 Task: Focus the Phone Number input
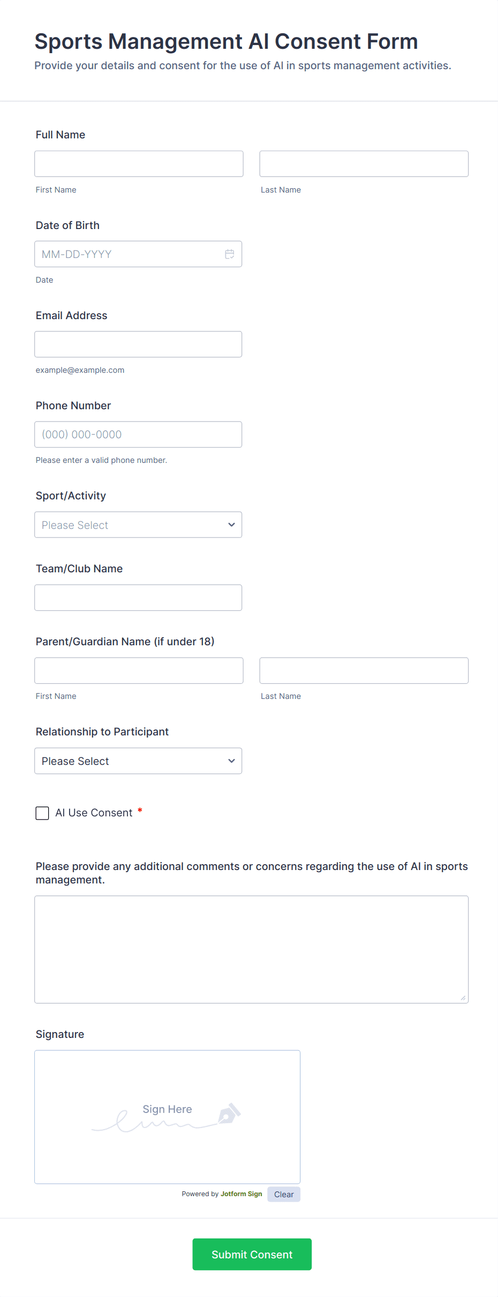138,434
